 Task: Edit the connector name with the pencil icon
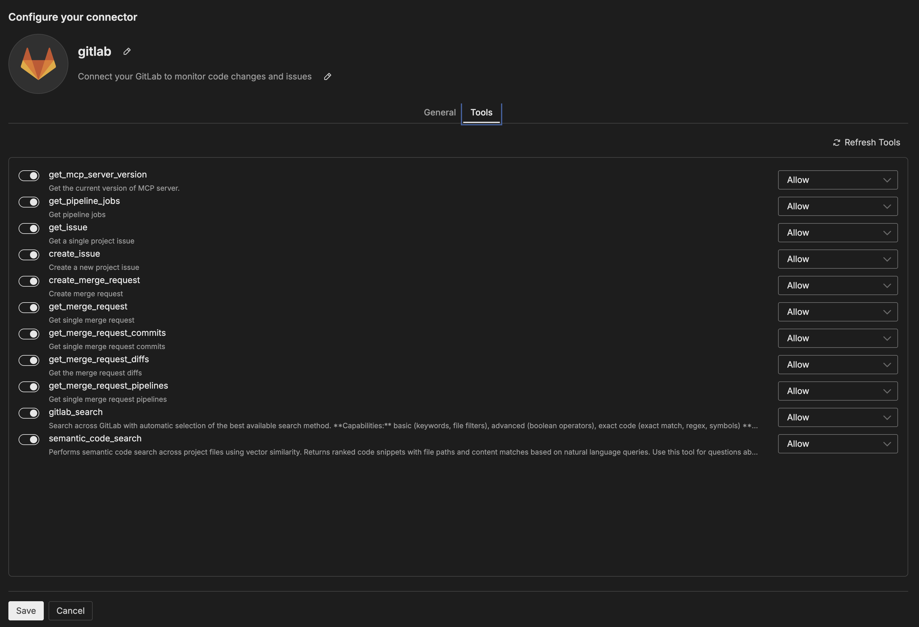pos(127,52)
